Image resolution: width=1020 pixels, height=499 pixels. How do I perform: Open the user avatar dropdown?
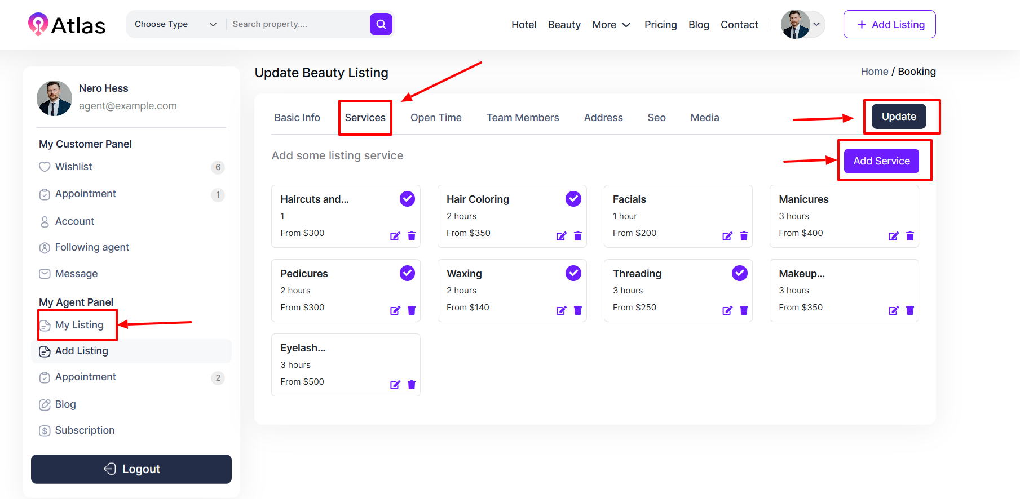point(803,24)
